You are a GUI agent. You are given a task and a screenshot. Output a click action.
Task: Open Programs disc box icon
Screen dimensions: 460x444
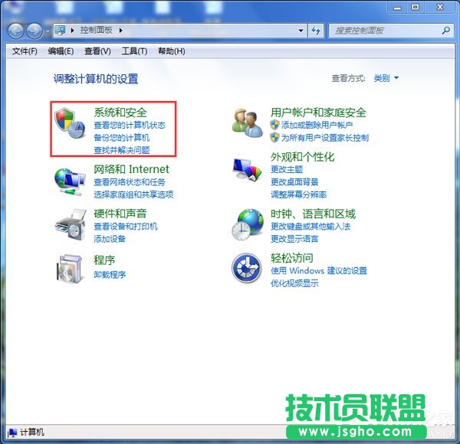coord(69,269)
